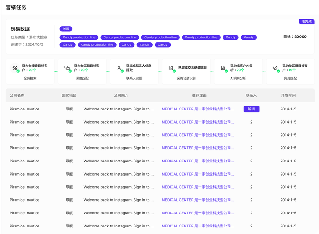Click the 采购记录识别 document icon
Viewport: 319px width, 234px height.
(171, 68)
